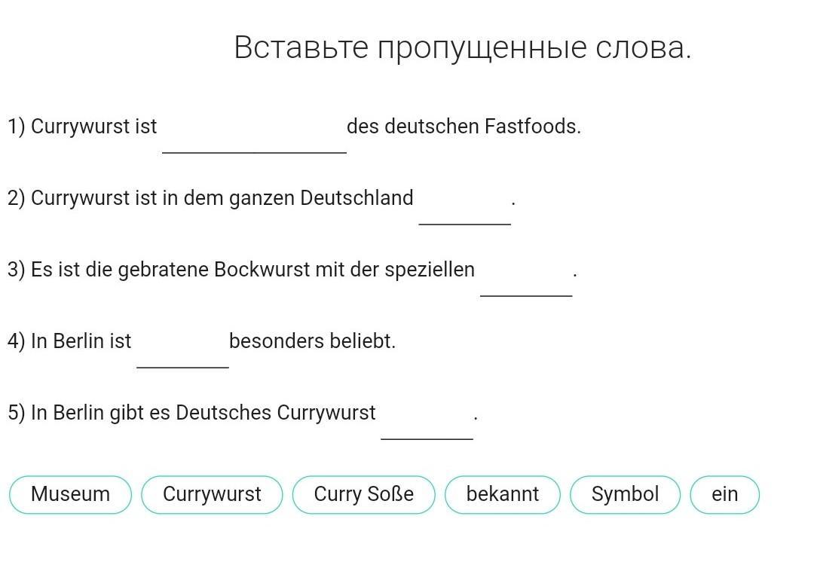Viewport: 814px width, 562px height.
Task: Click the blank after 'ganzen Deutschland' in sentence 2
Action: click(x=464, y=208)
